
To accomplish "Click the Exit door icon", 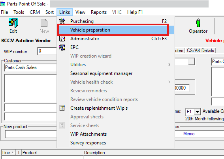I will click(x=13, y=23).
